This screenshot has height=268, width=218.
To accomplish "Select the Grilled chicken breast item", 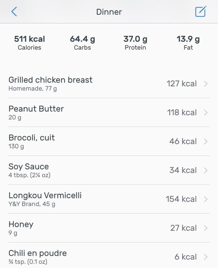I will pyautogui.click(x=109, y=84).
